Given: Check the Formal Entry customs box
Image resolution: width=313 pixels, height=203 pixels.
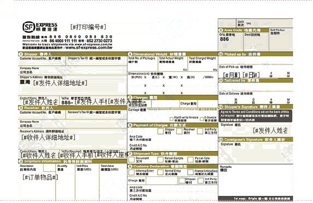Looking at the screenshot, I should (160, 172).
